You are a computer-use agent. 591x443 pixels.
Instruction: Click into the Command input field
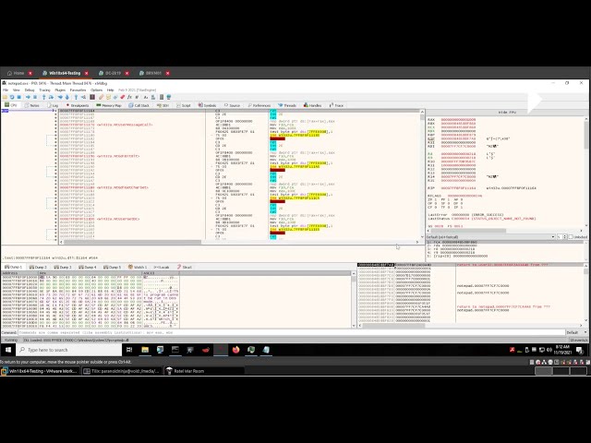[x=292, y=332]
